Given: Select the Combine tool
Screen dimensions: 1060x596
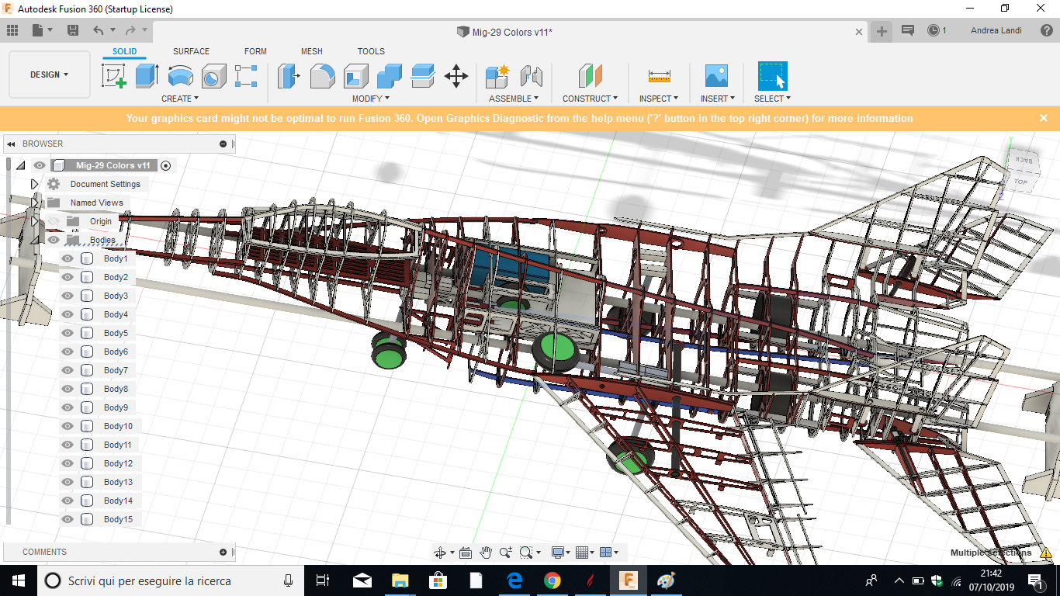Looking at the screenshot, I should point(390,76).
